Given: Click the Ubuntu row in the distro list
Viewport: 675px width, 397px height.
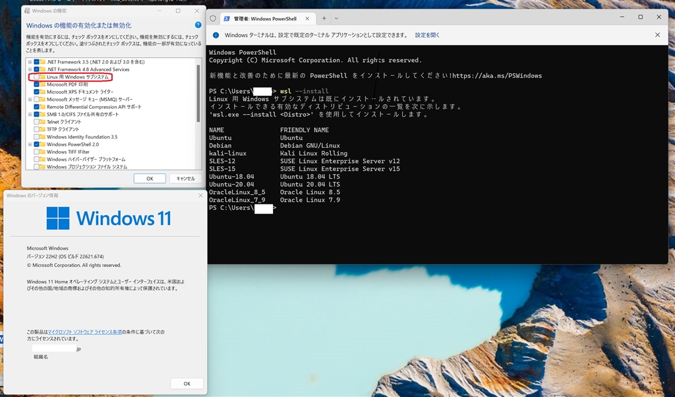Looking at the screenshot, I should click(256, 138).
